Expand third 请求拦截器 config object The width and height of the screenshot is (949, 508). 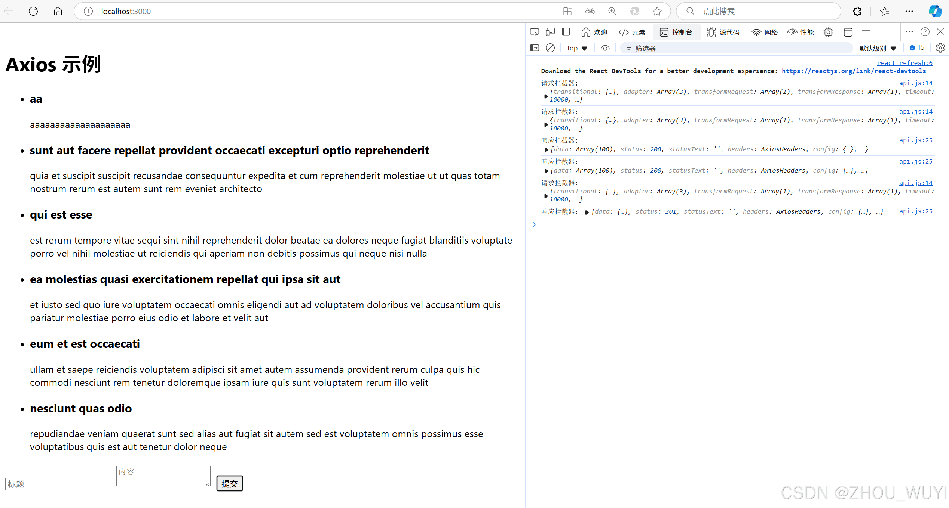click(x=546, y=196)
